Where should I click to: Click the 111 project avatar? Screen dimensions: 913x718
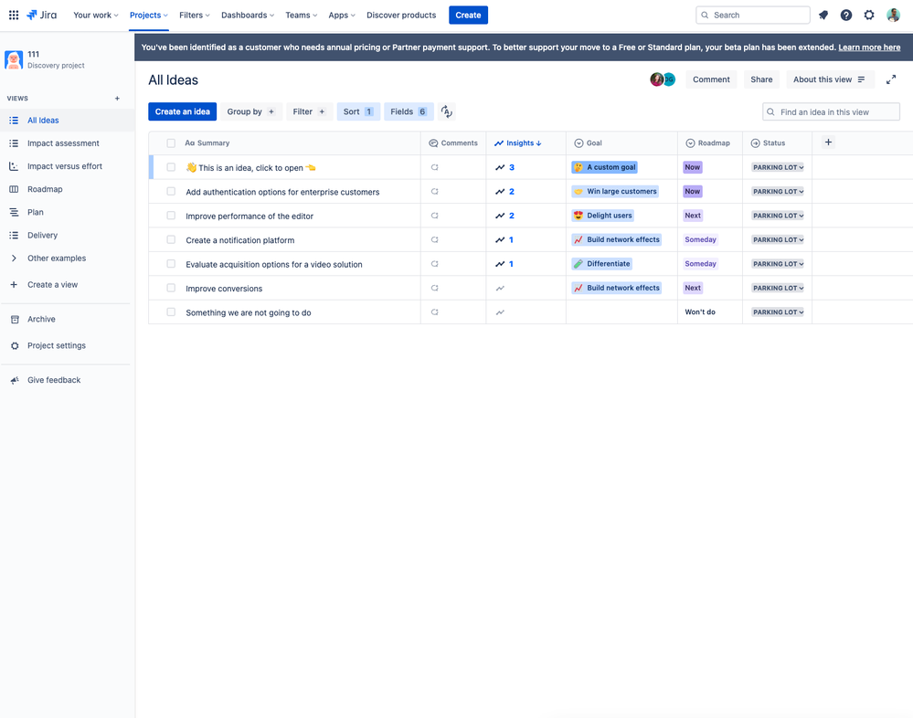tap(14, 59)
